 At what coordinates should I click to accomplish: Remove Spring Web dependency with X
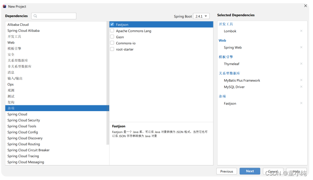301,48
